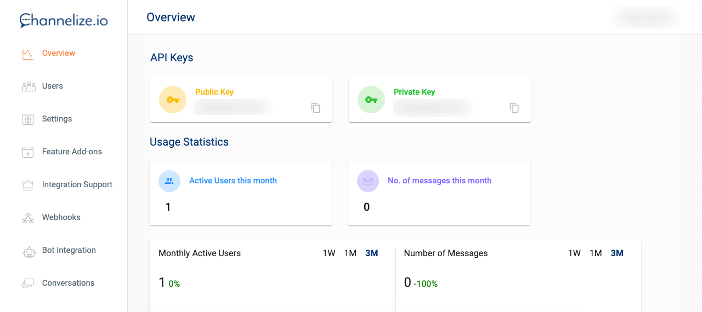The width and height of the screenshot is (702, 312).
Task: Select 3M range for Monthly Active Users
Action: 372,253
